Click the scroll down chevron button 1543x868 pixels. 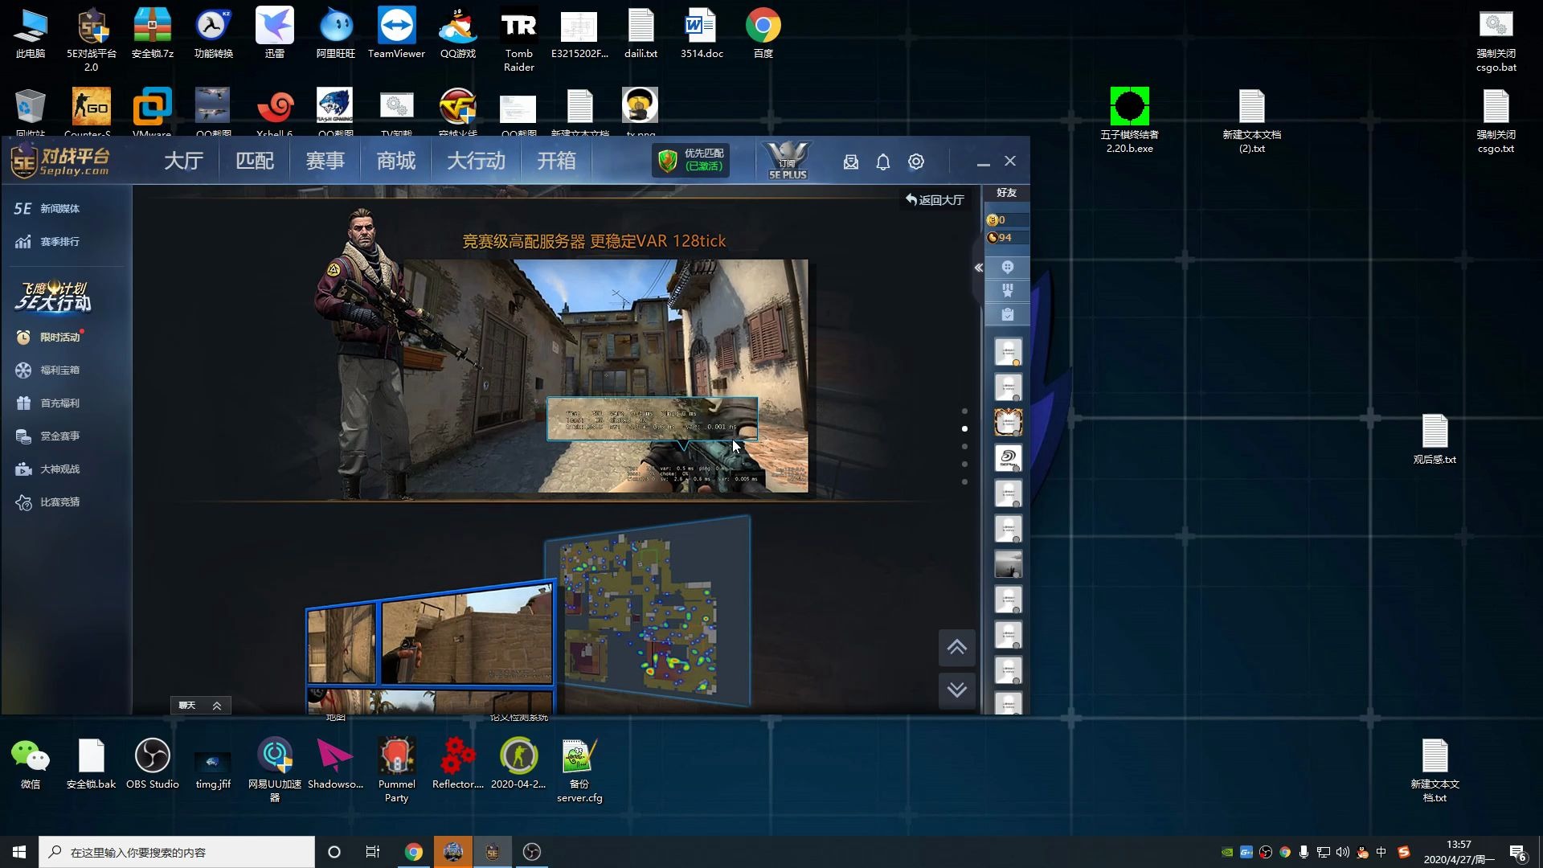click(x=956, y=690)
